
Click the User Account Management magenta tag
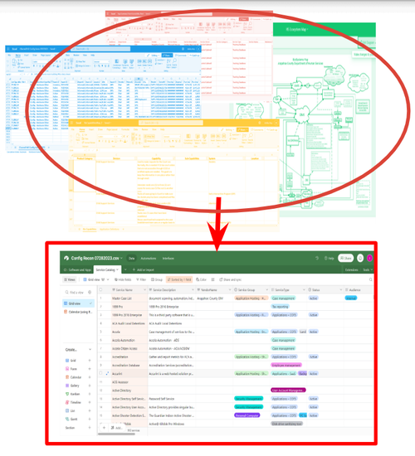point(288,391)
